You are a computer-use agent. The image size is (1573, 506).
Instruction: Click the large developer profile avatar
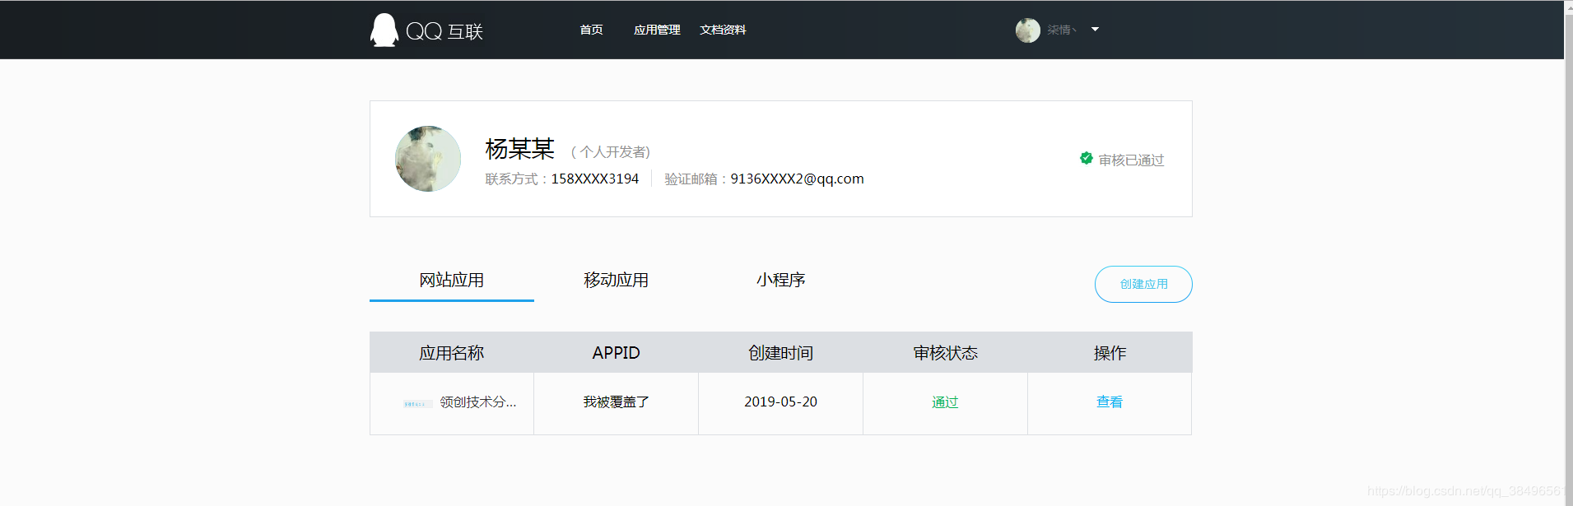coord(428,159)
